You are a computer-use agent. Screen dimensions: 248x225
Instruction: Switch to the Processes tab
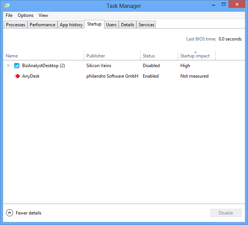click(x=15, y=25)
